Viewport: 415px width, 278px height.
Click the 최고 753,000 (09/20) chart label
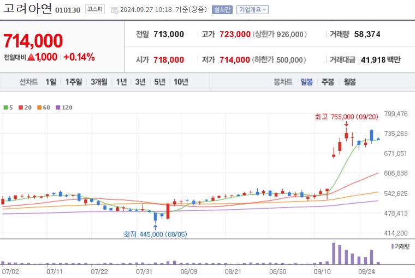[346, 117]
